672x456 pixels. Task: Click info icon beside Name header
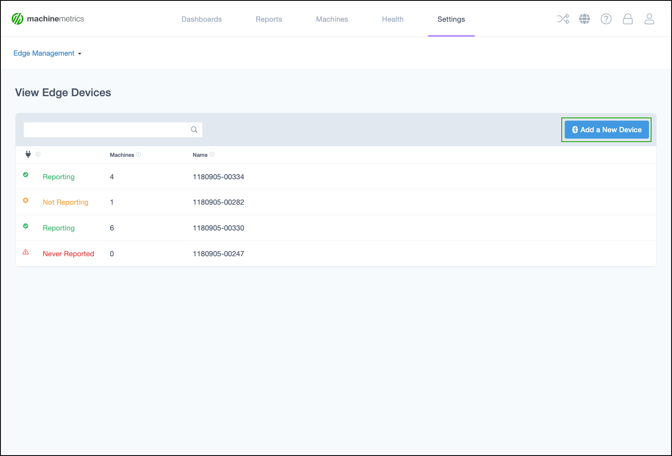(x=212, y=154)
